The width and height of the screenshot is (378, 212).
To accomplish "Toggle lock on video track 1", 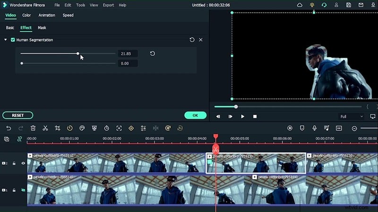I will click(x=14, y=190).
